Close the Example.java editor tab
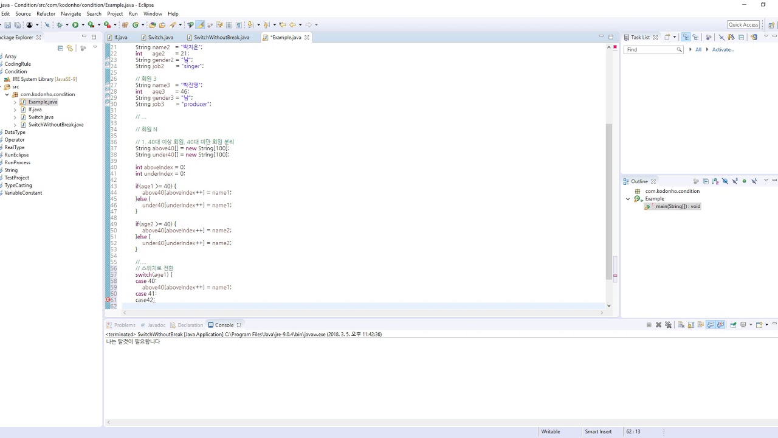778x438 pixels. coord(307,37)
